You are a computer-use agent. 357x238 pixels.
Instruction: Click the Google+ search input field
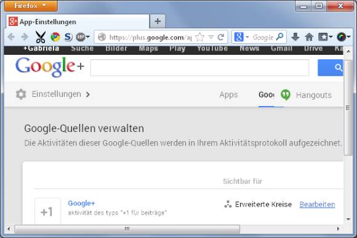coord(199,67)
